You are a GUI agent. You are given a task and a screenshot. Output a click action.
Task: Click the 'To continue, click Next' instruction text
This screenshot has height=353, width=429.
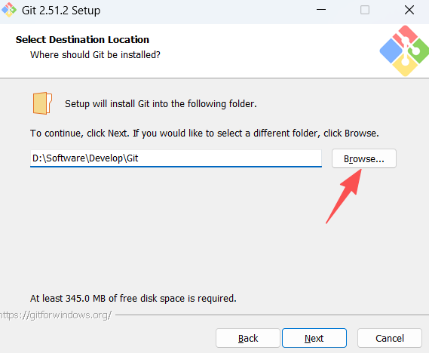[x=204, y=134]
